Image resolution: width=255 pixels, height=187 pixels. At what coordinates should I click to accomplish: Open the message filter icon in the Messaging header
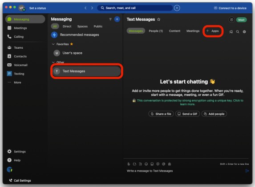coord(110,19)
